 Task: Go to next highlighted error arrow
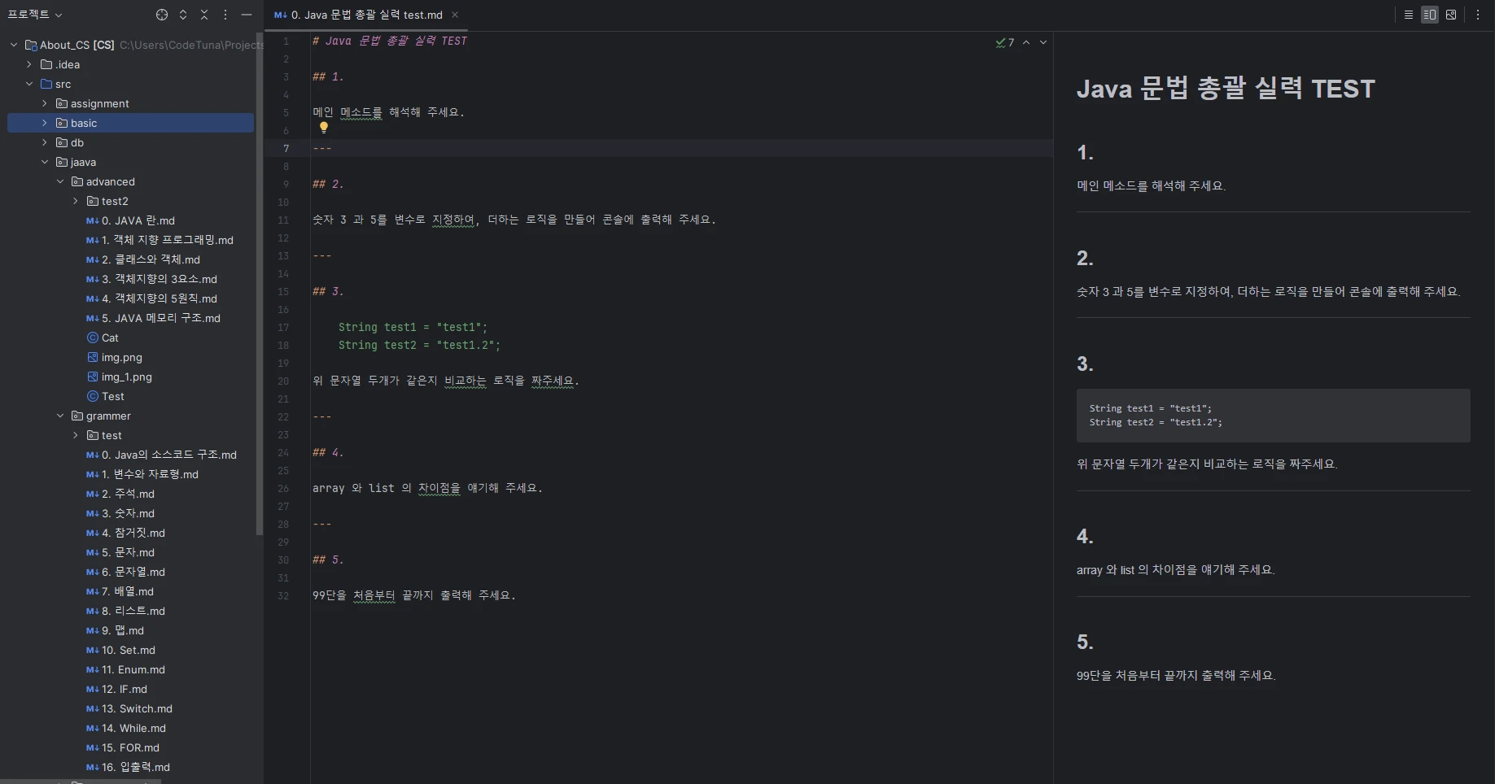pos(1043,42)
